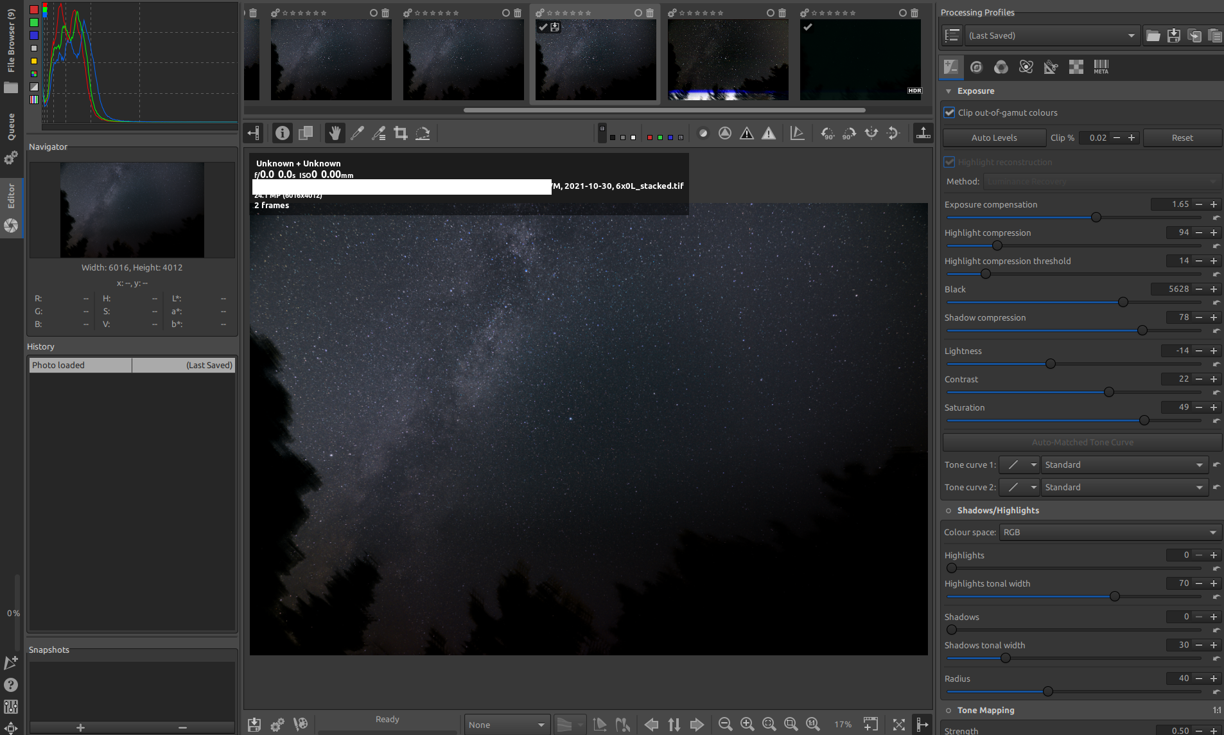This screenshot has width=1224, height=735.
Task: Open the Processing Profiles dropdown
Action: tap(1052, 36)
